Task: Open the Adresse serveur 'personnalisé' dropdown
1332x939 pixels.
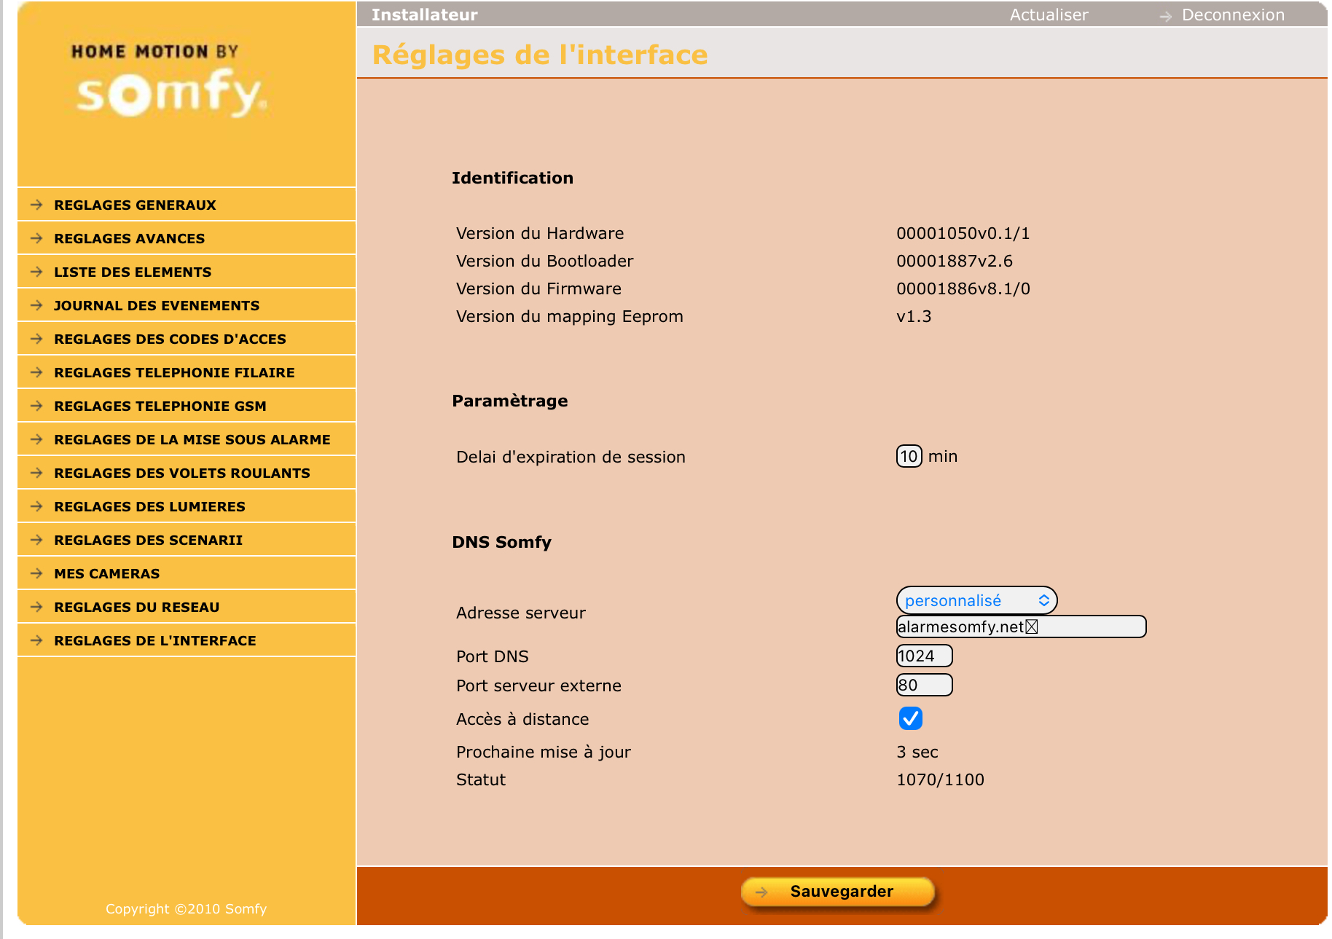Action: pyautogui.click(x=976, y=601)
